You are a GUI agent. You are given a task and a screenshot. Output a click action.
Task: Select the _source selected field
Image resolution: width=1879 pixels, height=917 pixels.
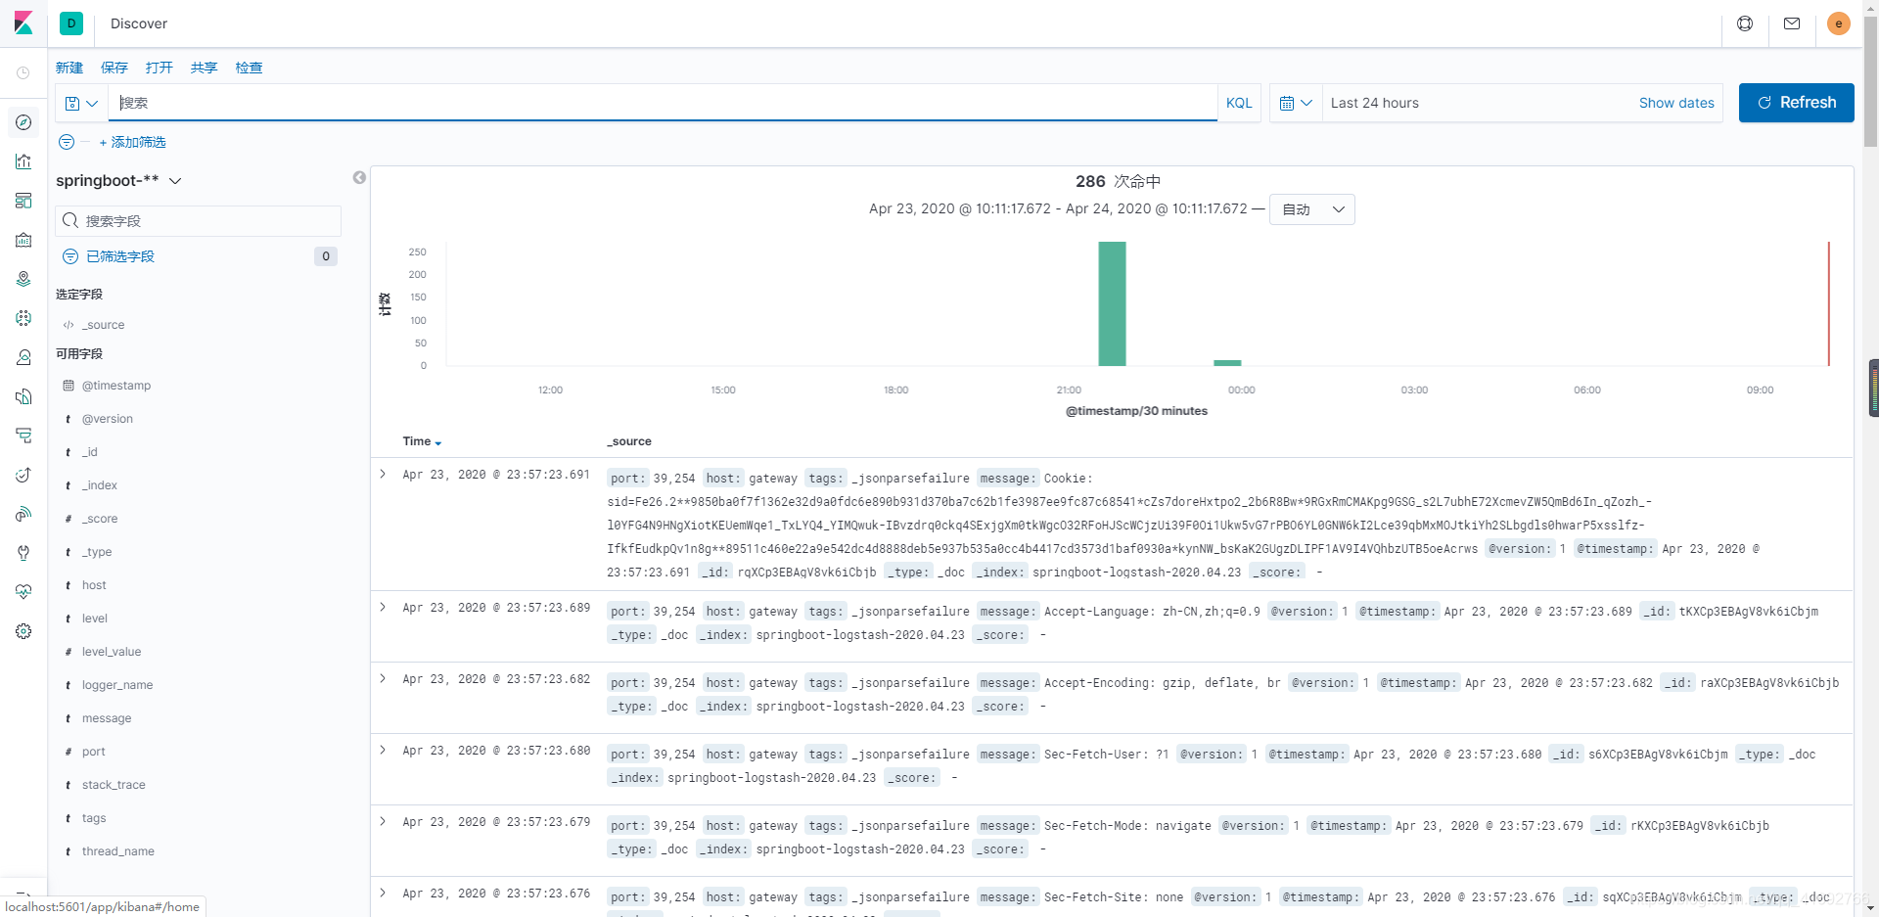[103, 325]
